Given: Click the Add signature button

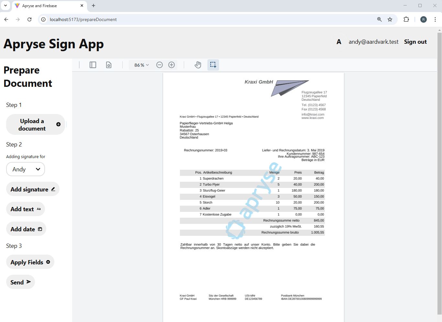Looking at the screenshot, I should pyautogui.click(x=33, y=189).
